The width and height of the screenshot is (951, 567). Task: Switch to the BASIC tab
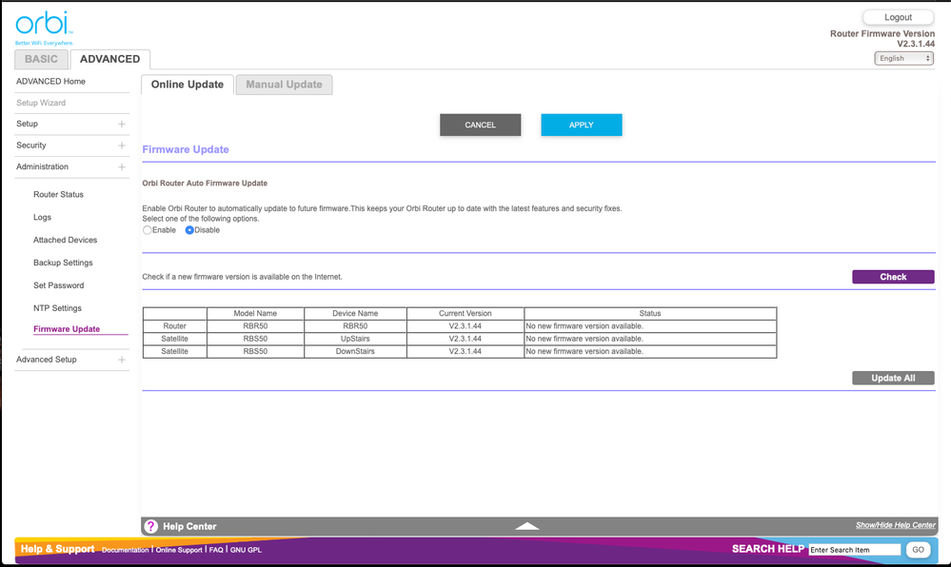point(41,59)
